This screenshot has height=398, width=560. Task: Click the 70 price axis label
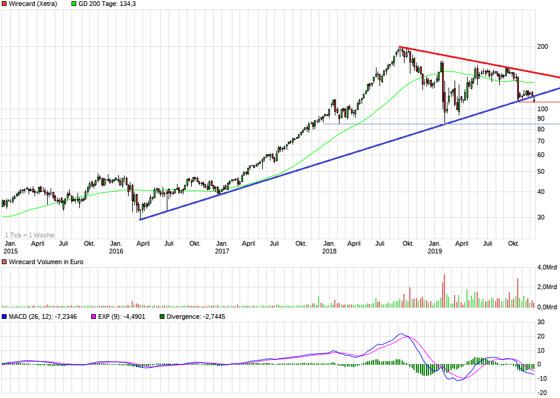pyautogui.click(x=541, y=141)
